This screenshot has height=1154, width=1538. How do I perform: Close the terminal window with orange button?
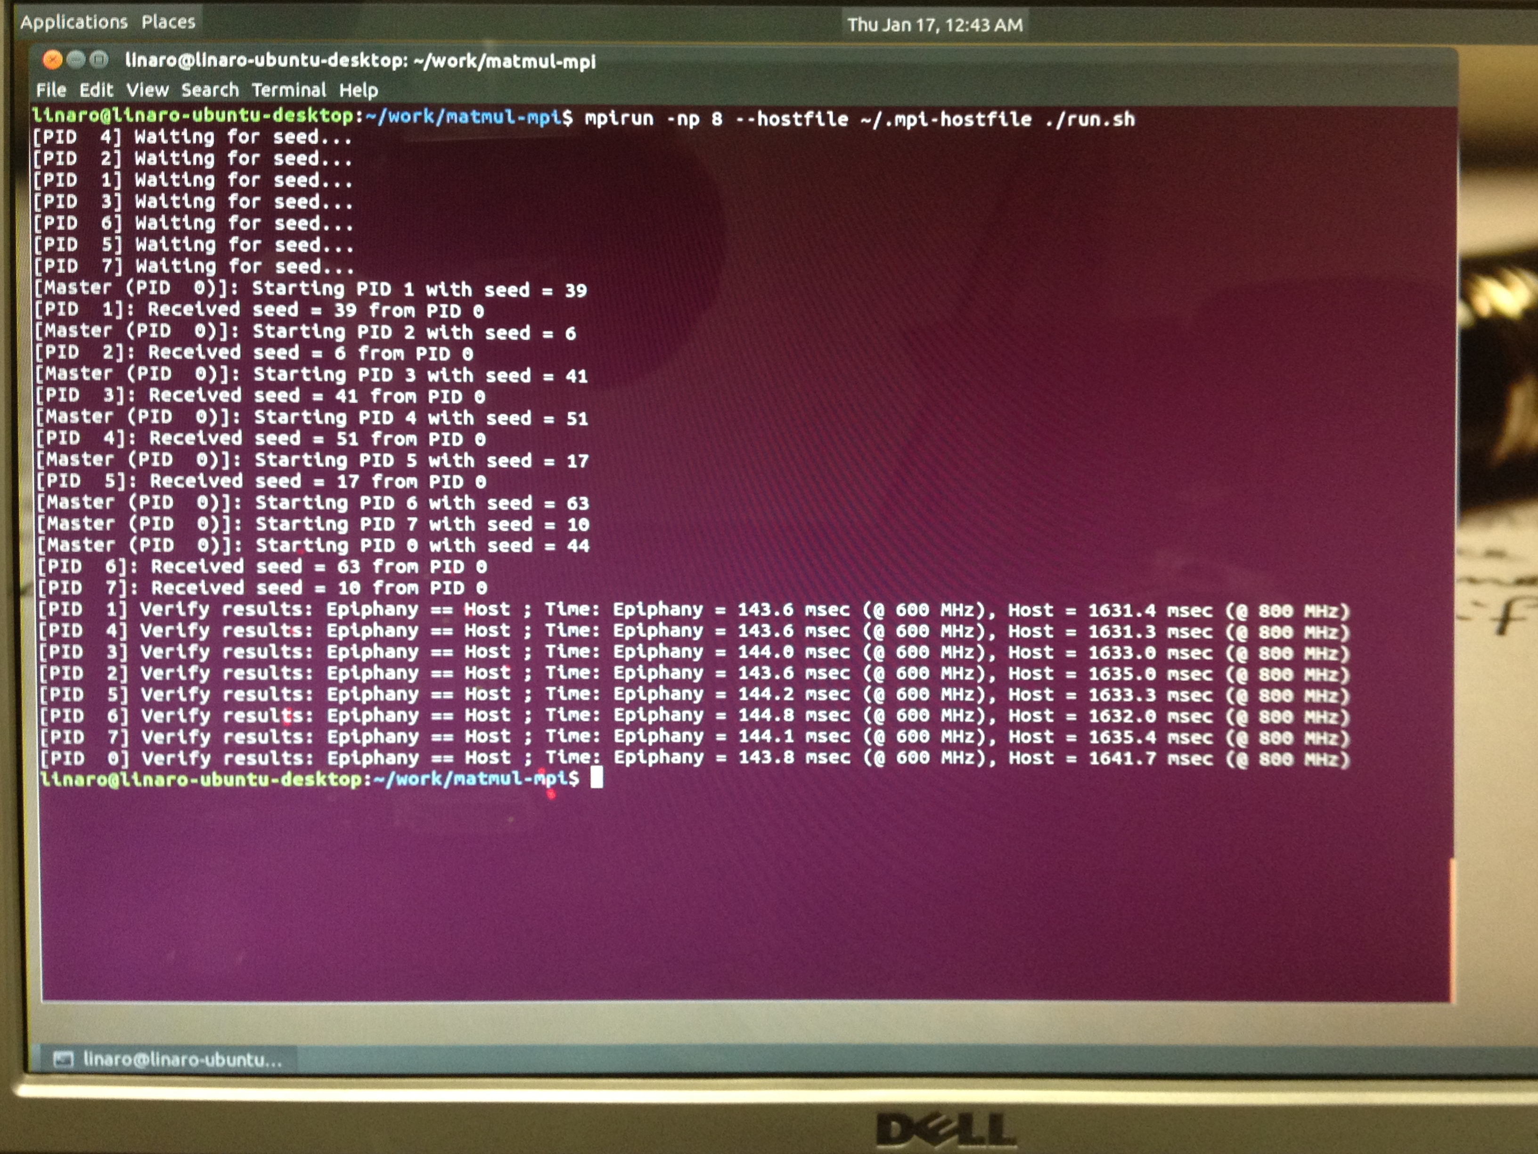click(52, 60)
